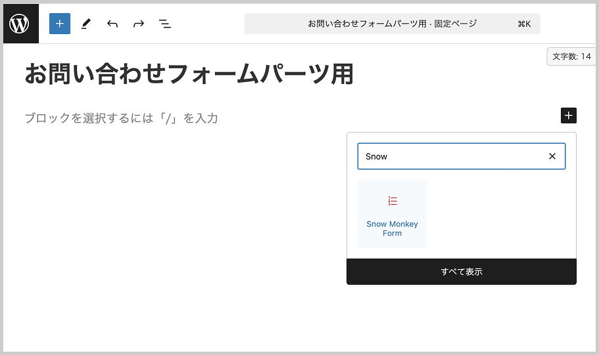
Task: Click the red Snow Monkey Form list icon
Action: [x=393, y=201]
